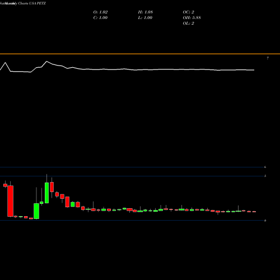Click the 'OL: 2' value
The height and width of the screenshot is (280, 280).
point(189,24)
